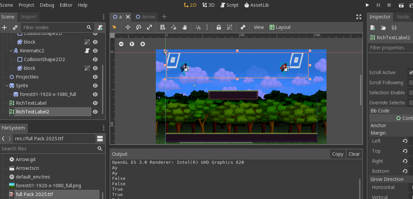Screen dimensions: 413x199
Task: Switch to the Import tab
Action: (x=29, y=17)
